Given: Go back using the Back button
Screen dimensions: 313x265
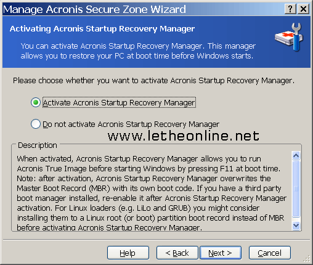Looking at the screenshot, I should coord(177,253).
